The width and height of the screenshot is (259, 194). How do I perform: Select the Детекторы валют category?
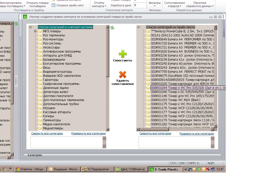click(56, 92)
